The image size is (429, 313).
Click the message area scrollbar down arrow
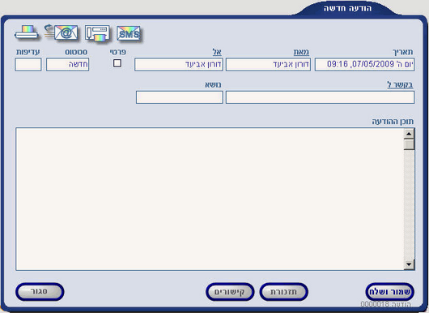[x=409, y=264]
